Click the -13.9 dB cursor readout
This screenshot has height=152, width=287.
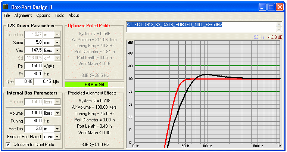coord(275,37)
